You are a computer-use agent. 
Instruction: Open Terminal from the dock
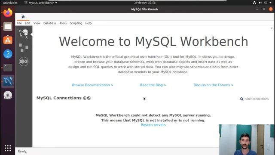tap(8, 68)
